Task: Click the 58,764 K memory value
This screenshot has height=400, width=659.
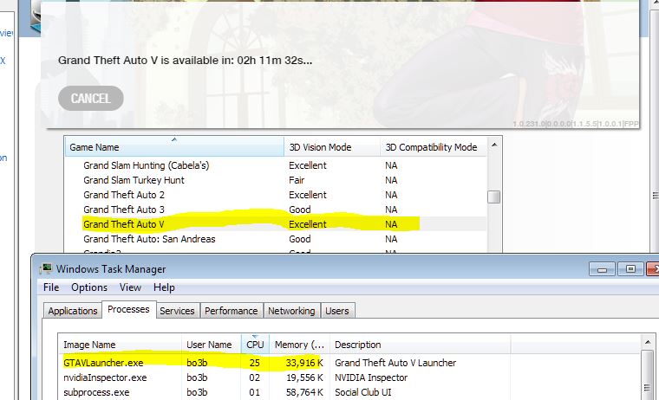Action: tap(304, 392)
